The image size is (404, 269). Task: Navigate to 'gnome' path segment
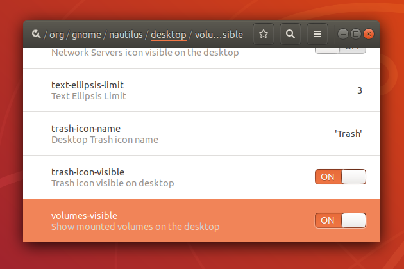click(x=84, y=35)
